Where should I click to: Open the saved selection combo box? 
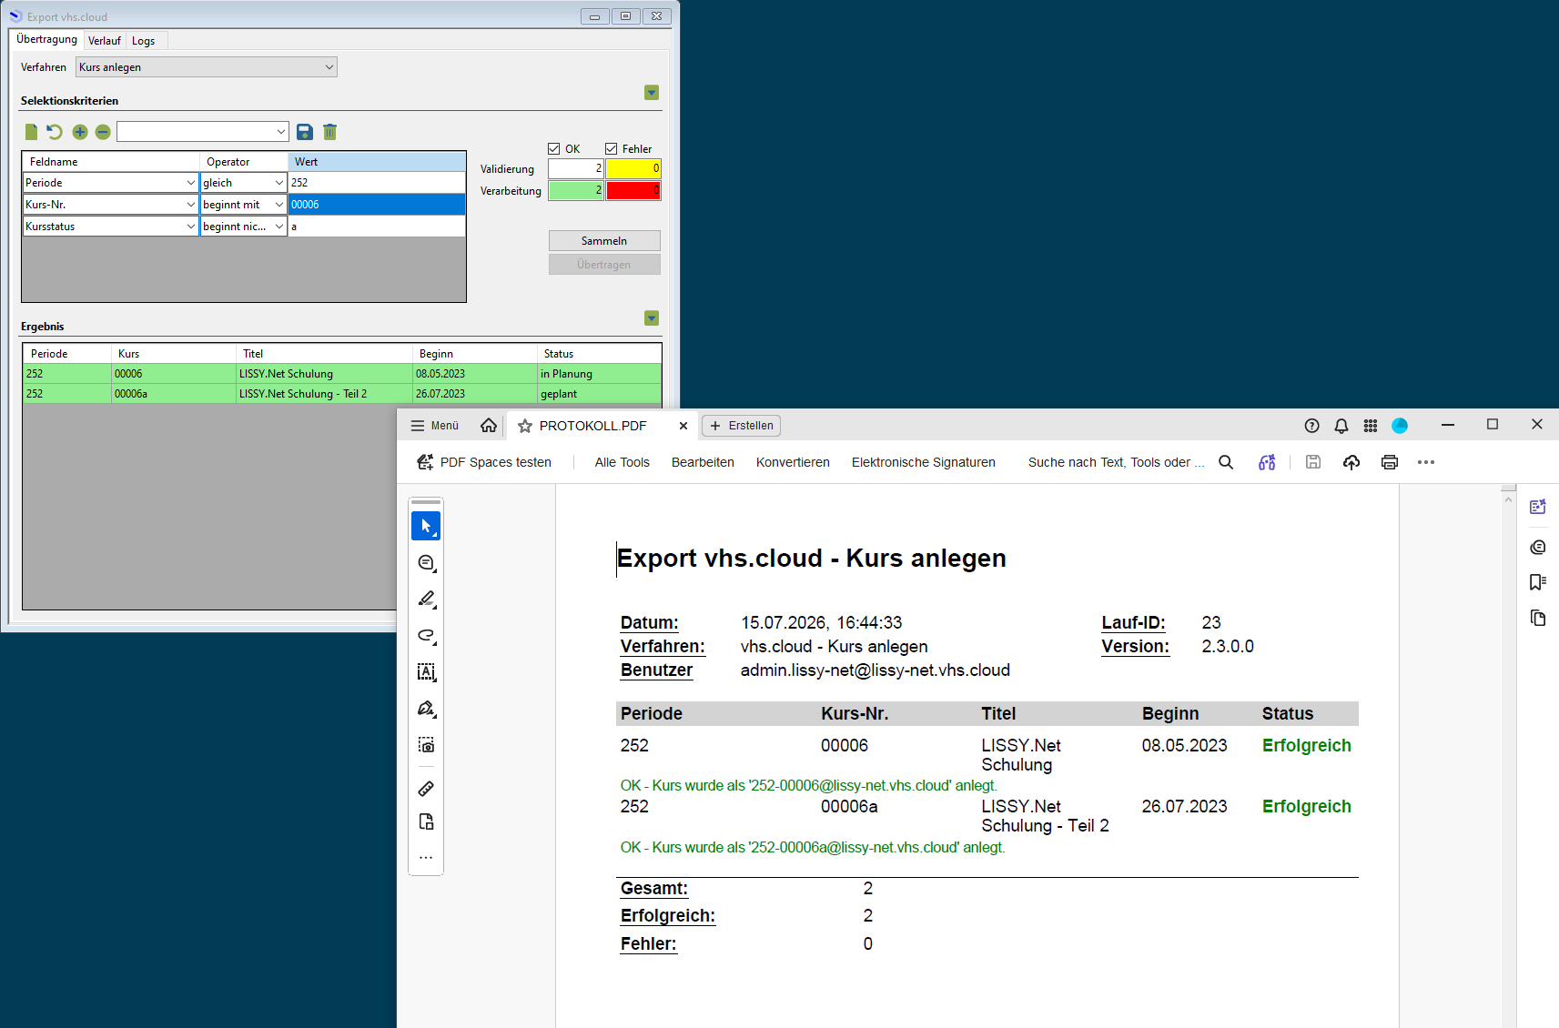tap(203, 132)
